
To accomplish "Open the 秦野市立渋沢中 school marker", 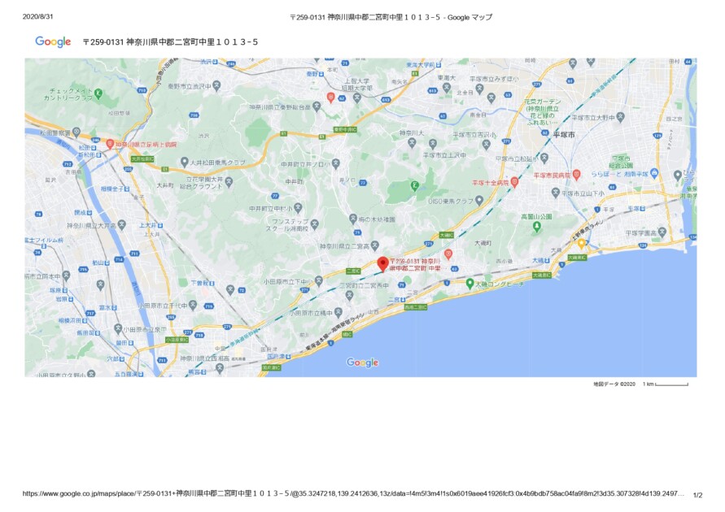I will 217,85.
